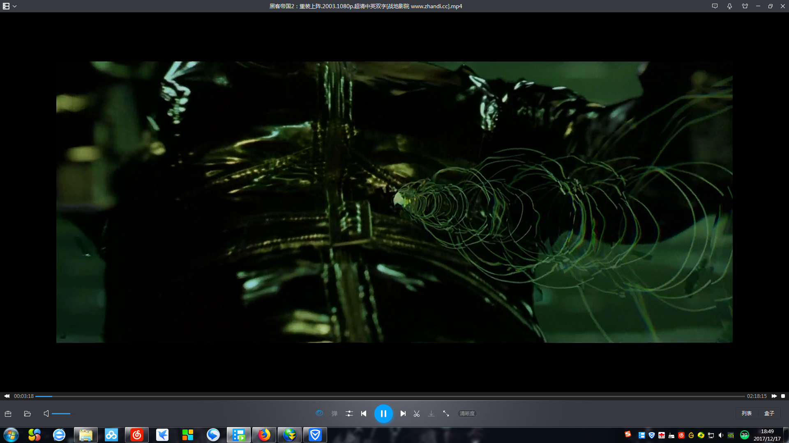Click the green plus tray icon
The image size is (789, 443).
coord(701,435)
